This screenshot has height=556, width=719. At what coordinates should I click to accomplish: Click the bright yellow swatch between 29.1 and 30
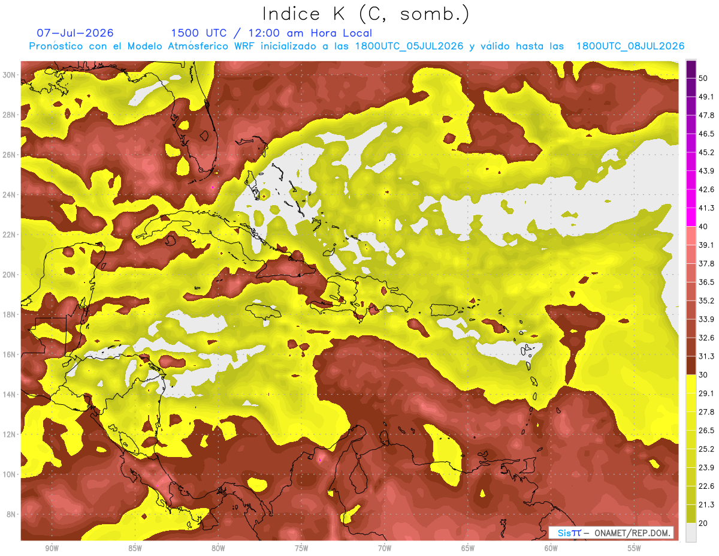click(691, 384)
